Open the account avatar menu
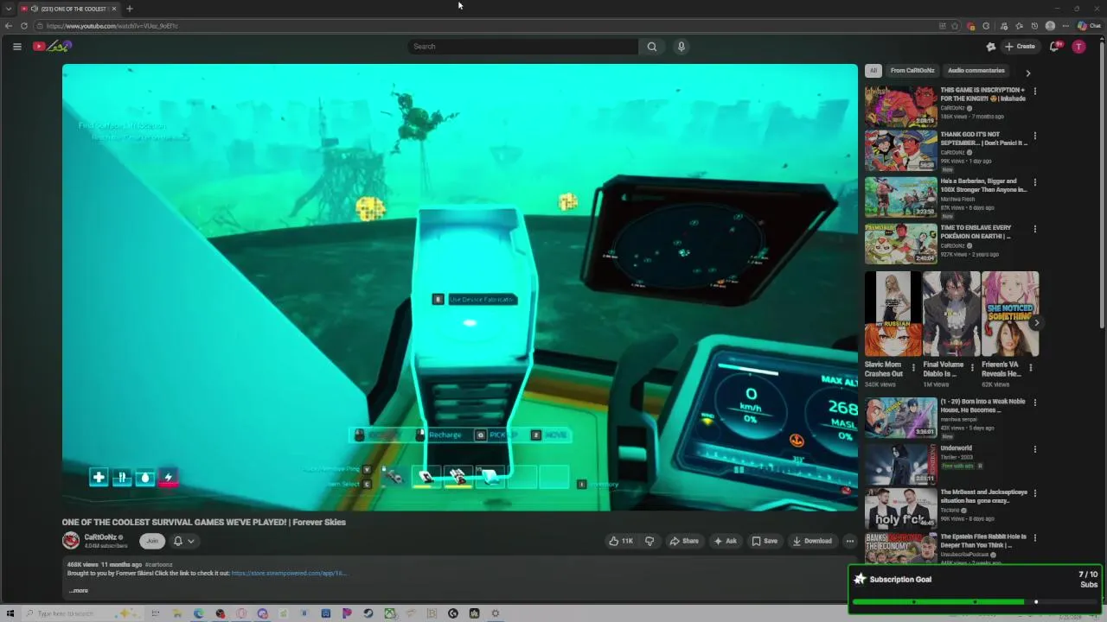The image size is (1107, 622). [x=1078, y=47]
